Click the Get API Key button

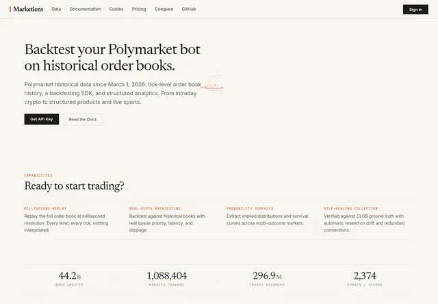41,119
